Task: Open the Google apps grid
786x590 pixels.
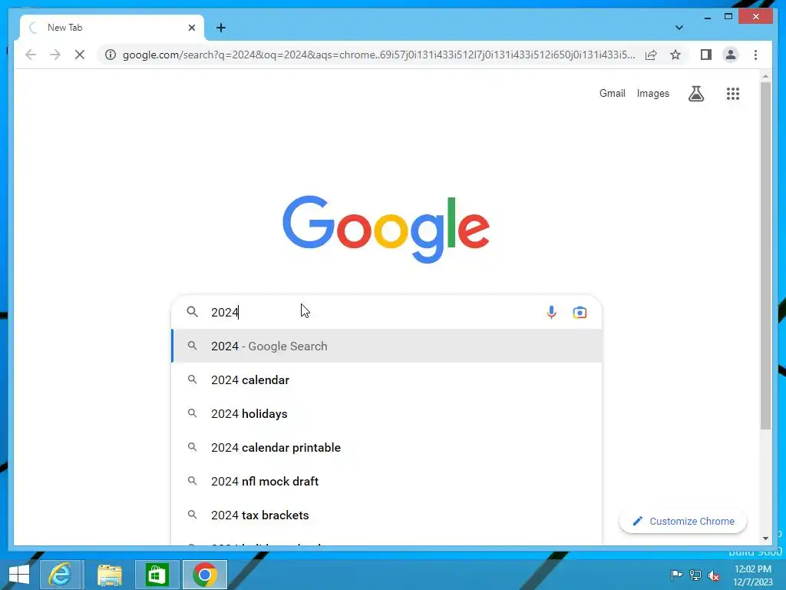Action: point(733,93)
